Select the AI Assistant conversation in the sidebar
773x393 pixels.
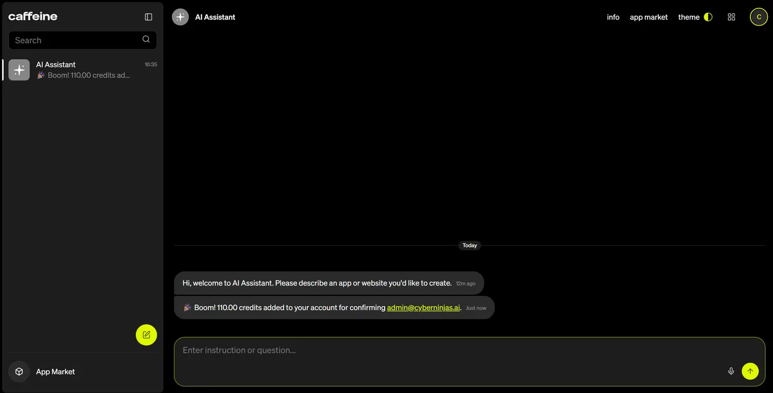coord(82,69)
